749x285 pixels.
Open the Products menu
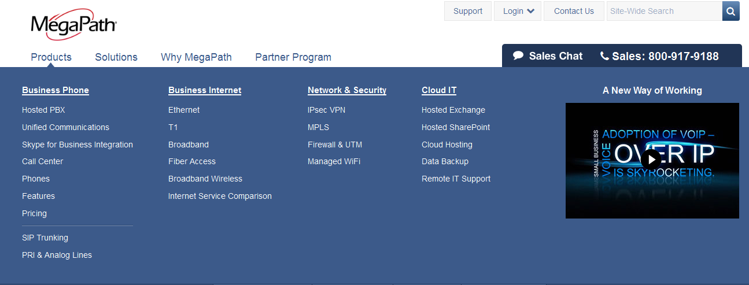click(51, 57)
